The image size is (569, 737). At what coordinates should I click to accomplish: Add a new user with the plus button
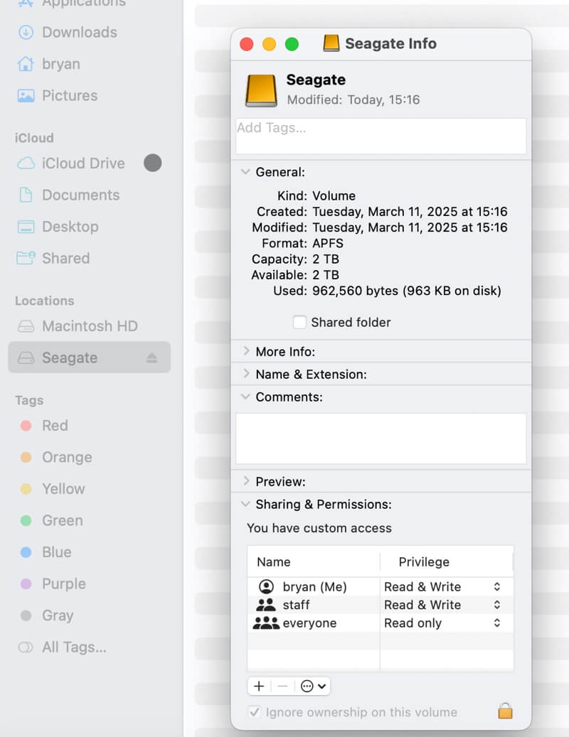pos(258,686)
